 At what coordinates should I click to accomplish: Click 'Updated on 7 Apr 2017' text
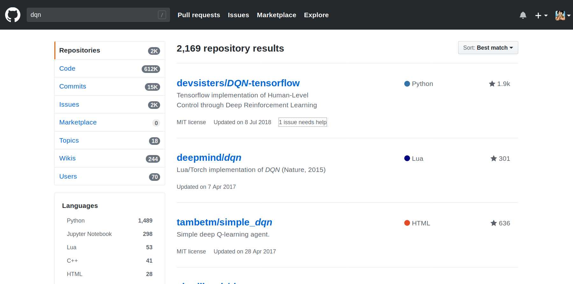tap(206, 187)
